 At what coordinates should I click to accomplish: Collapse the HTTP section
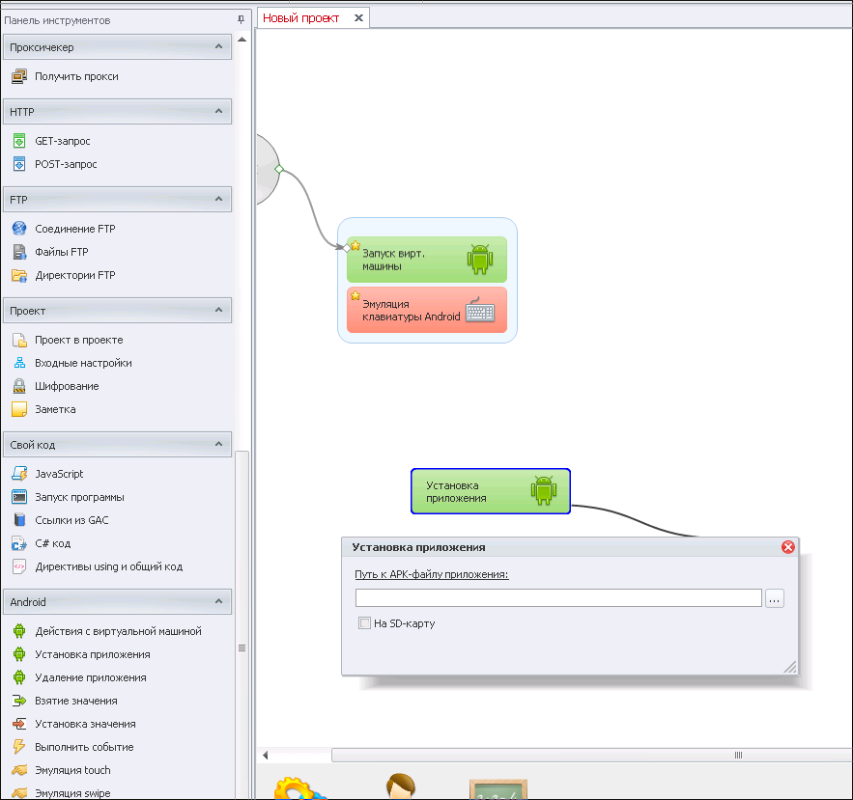coord(218,111)
